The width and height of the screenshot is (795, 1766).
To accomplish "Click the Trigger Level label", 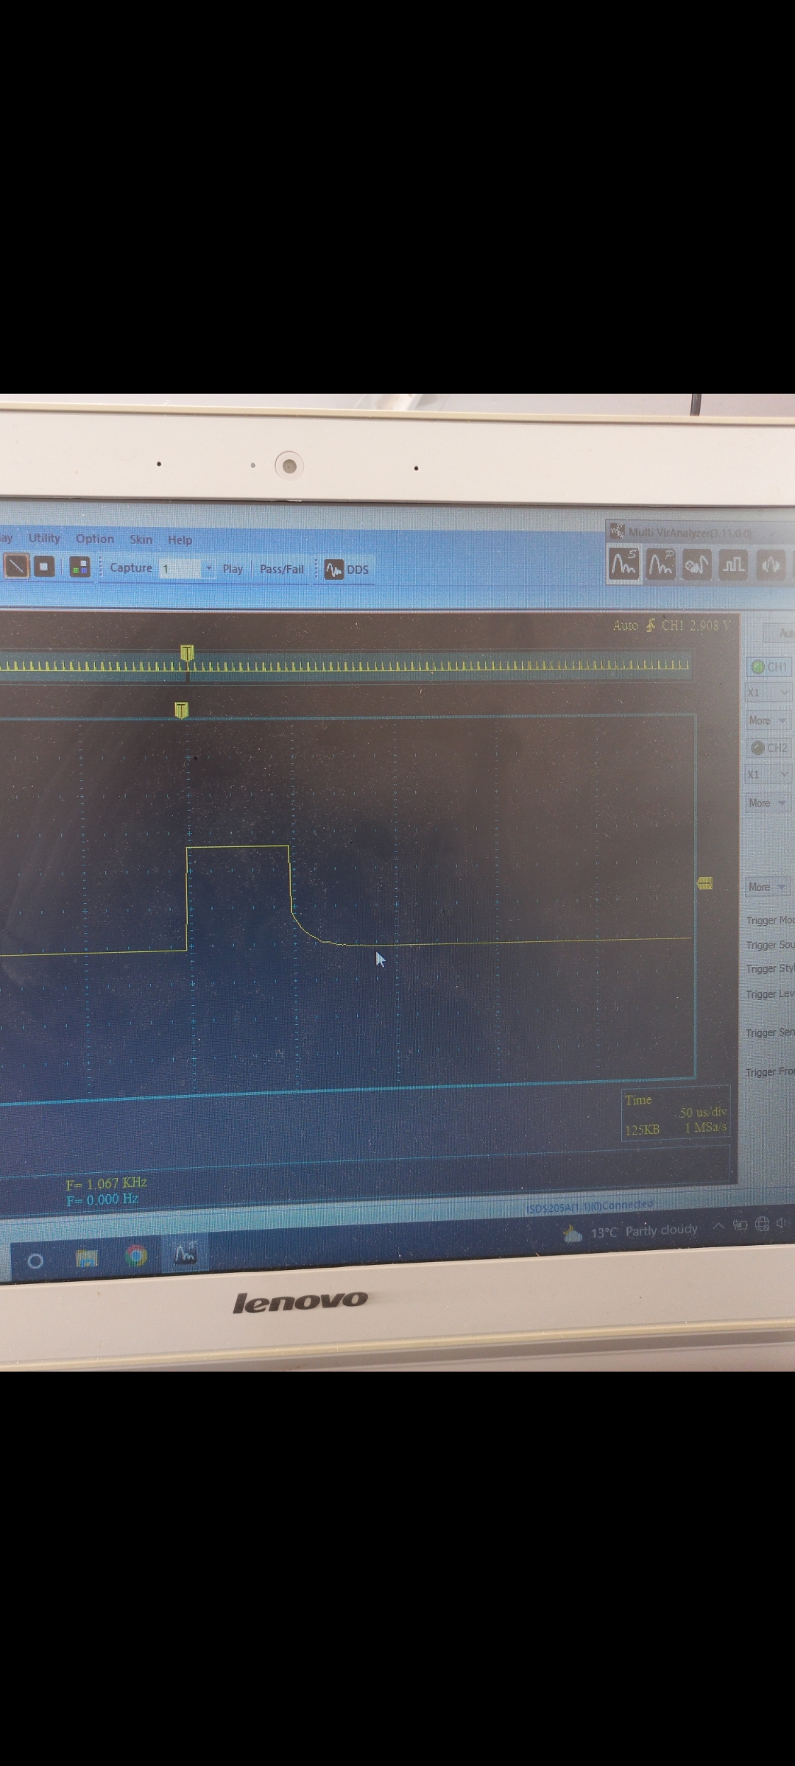I will click(x=770, y=994).
